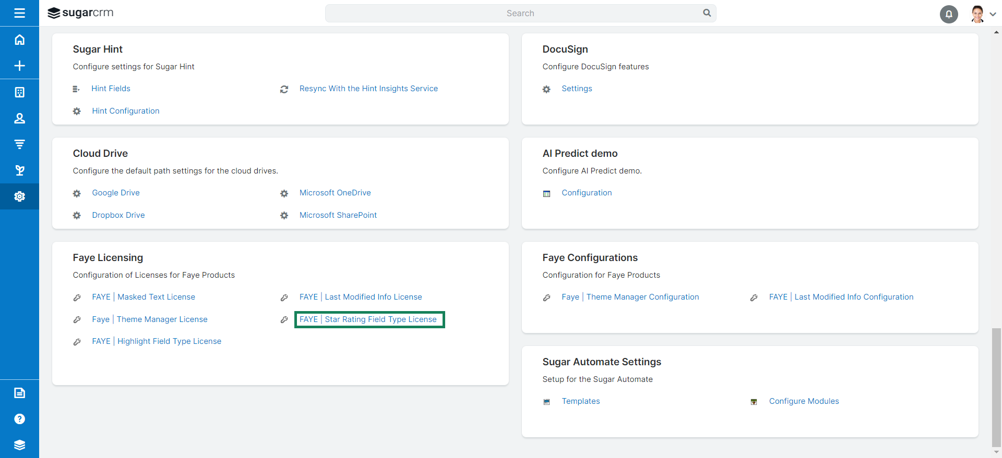Open Opportunities funnel icon in sidebar
This screenshot has height=458, width=1002.
[19, 144]
